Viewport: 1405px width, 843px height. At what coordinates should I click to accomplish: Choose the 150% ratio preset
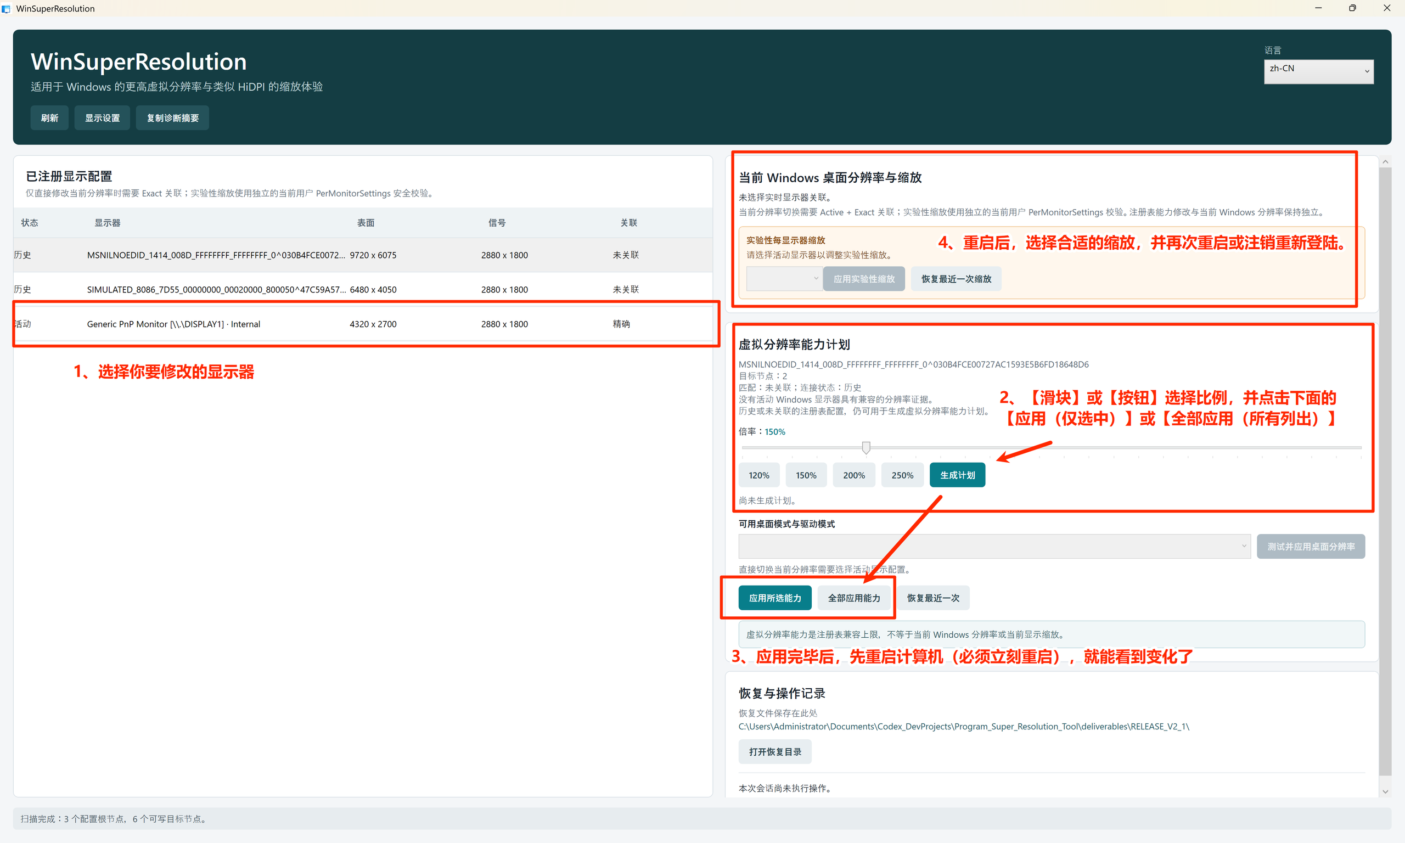pyautogui.click(x=806, y=475)
